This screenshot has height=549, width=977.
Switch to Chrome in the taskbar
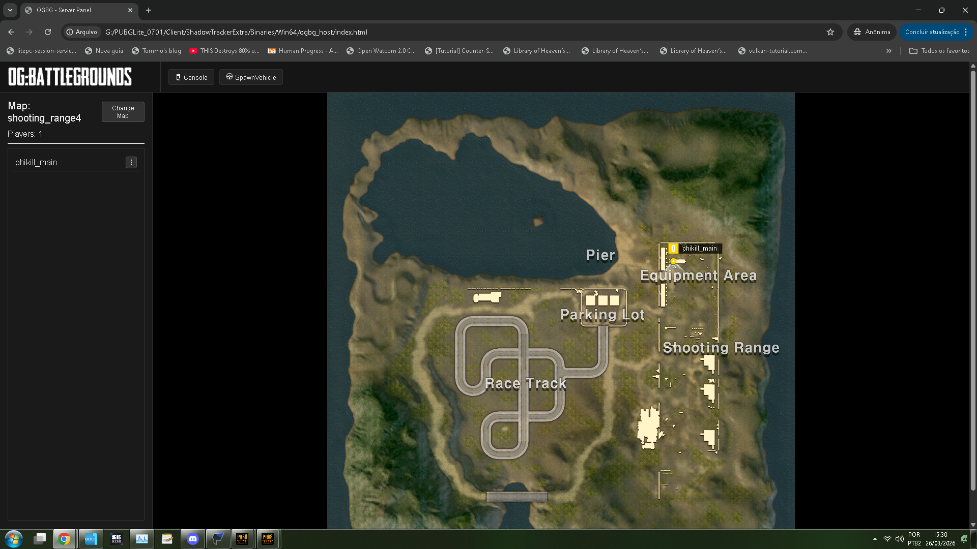(65, 539)
